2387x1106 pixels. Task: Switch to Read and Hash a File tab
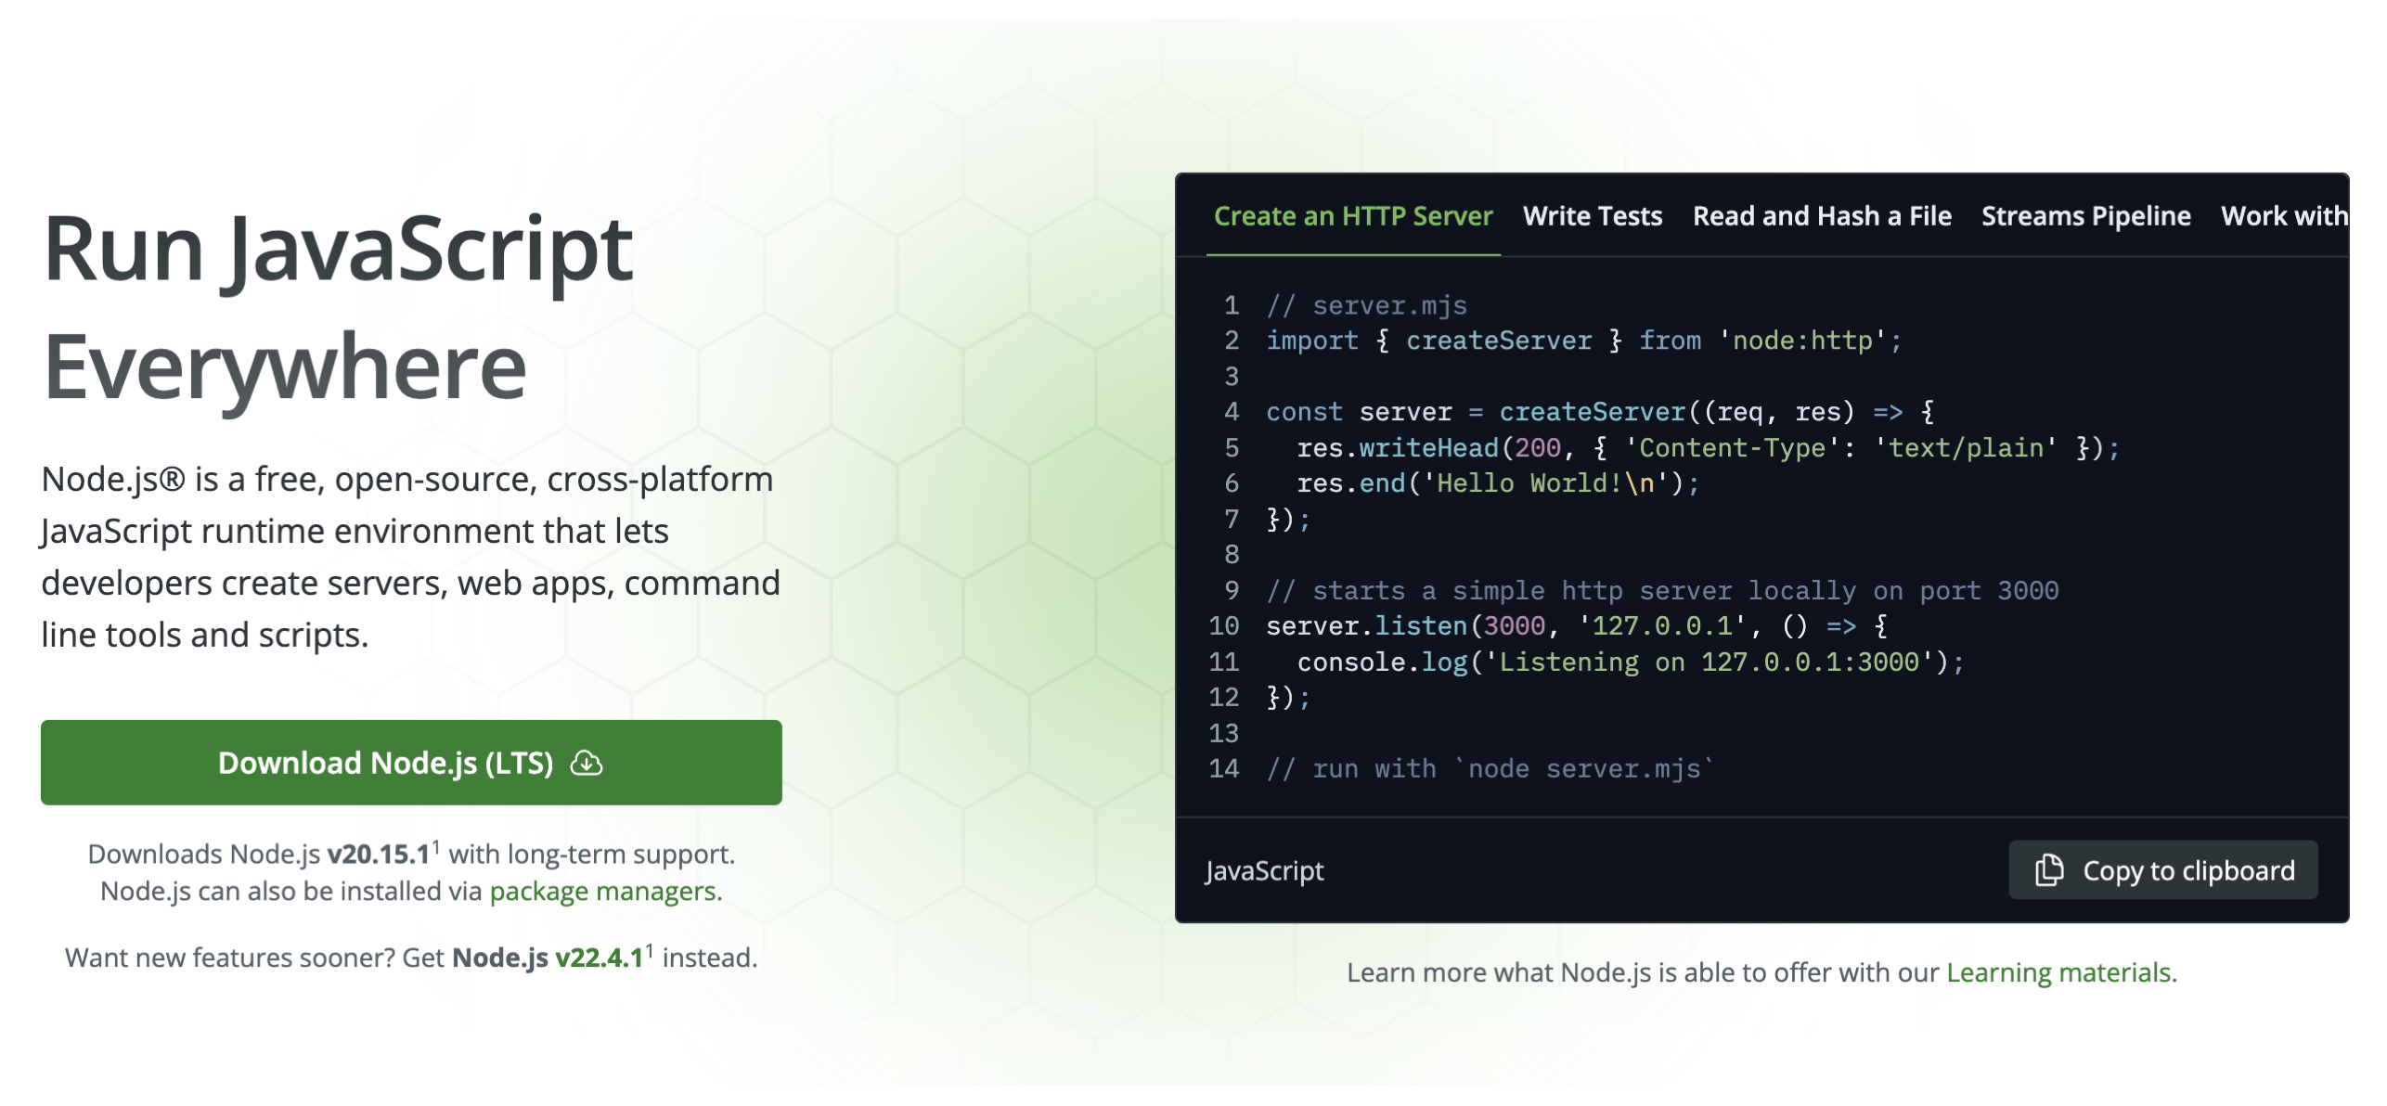pyautogui.click(x=1822, y=216)
